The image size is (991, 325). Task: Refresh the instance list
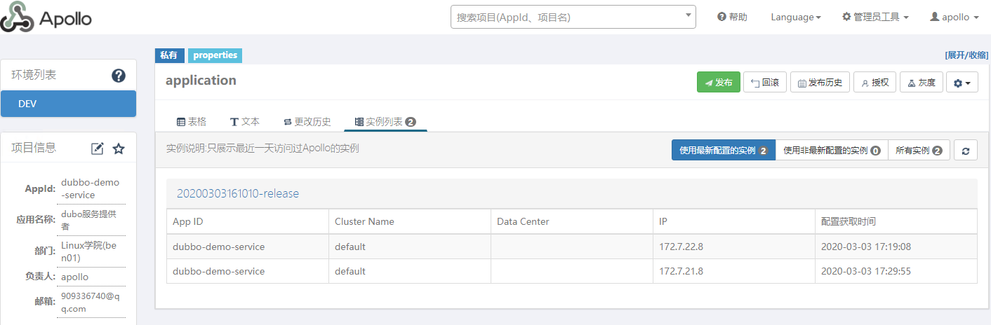966,151
